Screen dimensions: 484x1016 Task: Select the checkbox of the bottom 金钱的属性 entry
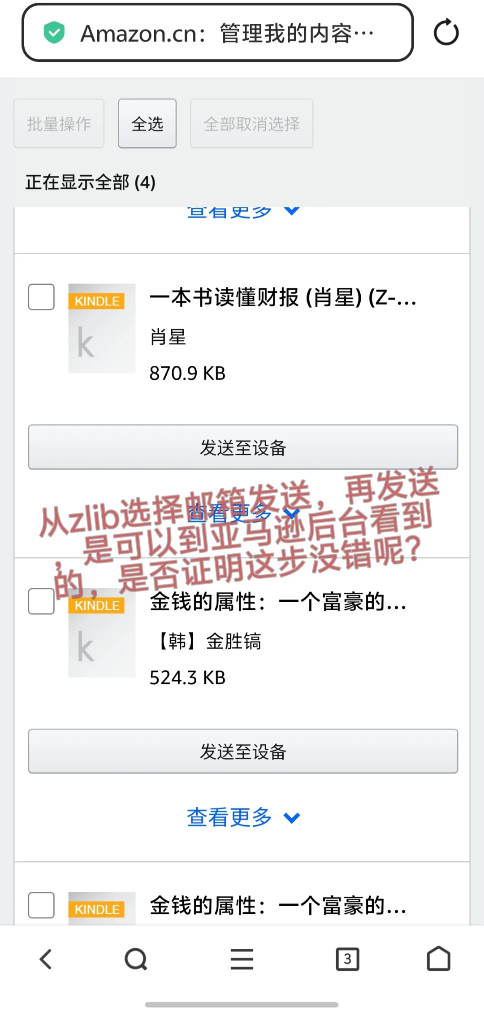[x=41, y=905]
